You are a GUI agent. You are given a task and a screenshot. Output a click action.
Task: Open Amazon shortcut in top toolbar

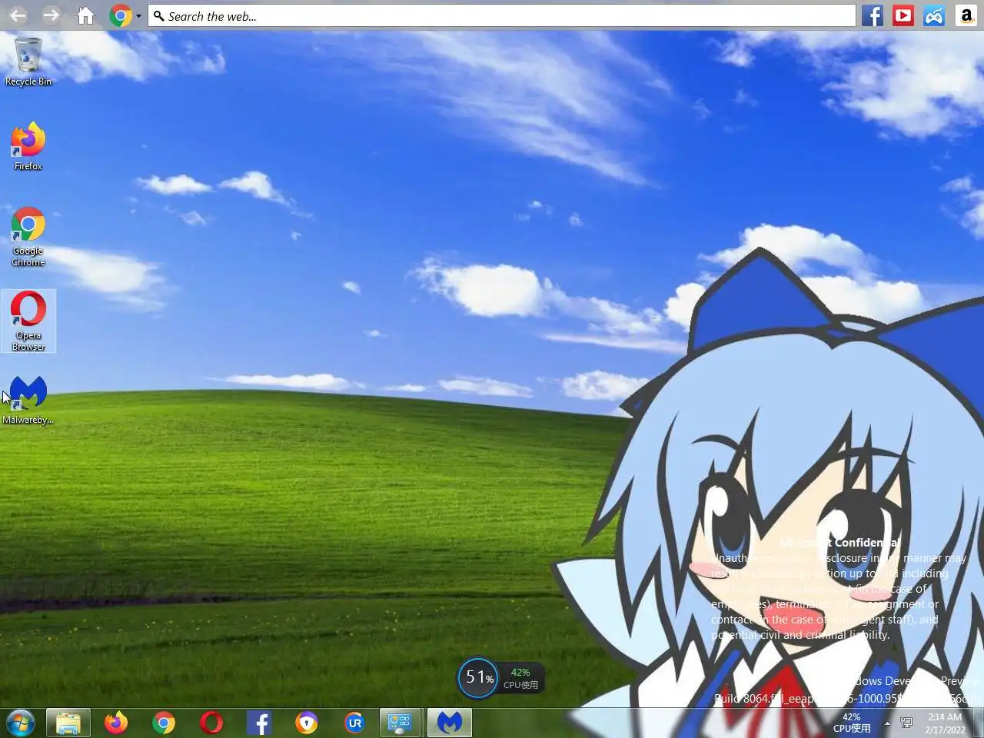click(966, 15)
